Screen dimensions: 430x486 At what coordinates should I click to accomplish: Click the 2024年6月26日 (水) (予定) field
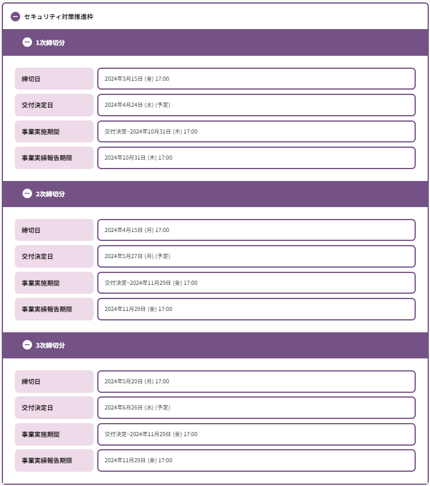pyautogui.click(x=256, y=408)
